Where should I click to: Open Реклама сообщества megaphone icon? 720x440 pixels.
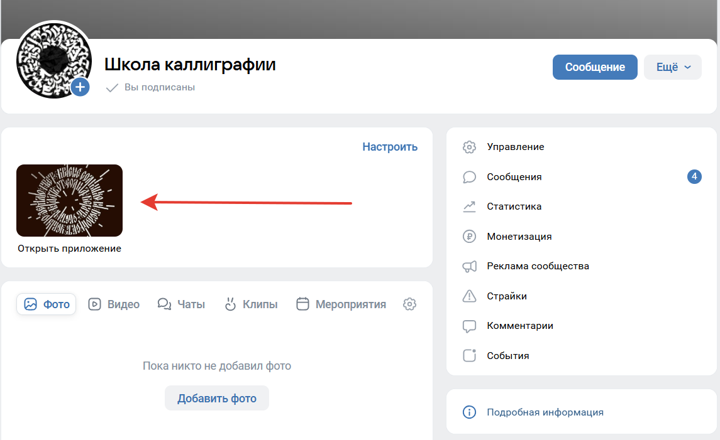click(468, 266)
